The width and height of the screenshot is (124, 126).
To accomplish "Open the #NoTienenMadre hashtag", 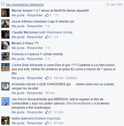I will 79,103.
